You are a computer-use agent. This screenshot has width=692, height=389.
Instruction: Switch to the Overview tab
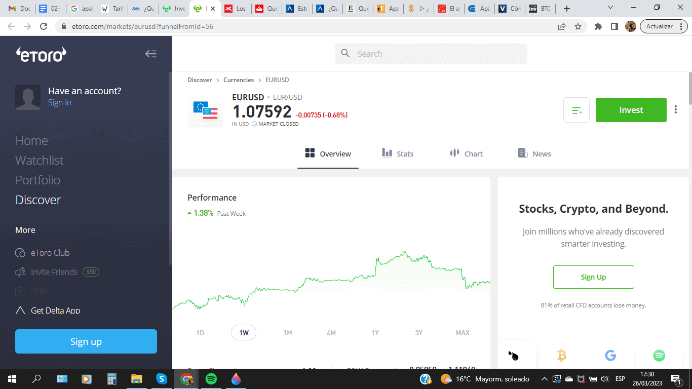(x=328, y=153)
